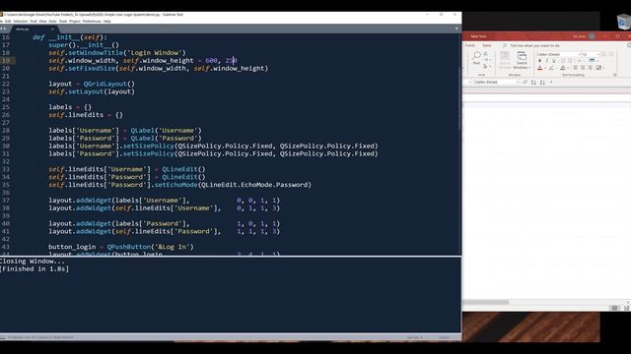Click '[Finished in 1.8s]' in build output
The width and height of the screenshot is (631, 354).
[x=35, y=268]
